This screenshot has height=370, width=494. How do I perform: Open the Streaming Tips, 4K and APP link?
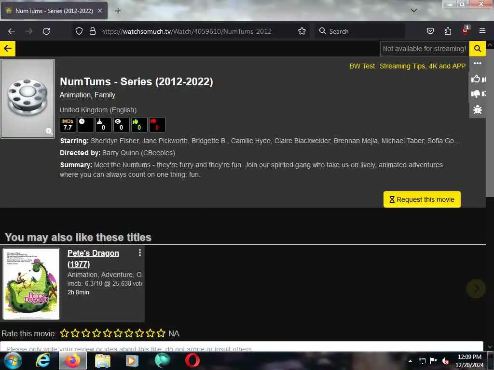click(x=423, y=66)
